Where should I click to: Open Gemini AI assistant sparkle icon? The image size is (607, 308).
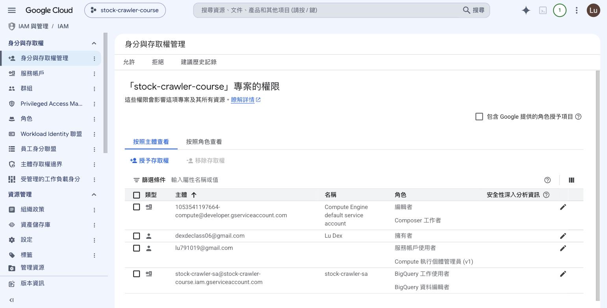pos(526,10)
